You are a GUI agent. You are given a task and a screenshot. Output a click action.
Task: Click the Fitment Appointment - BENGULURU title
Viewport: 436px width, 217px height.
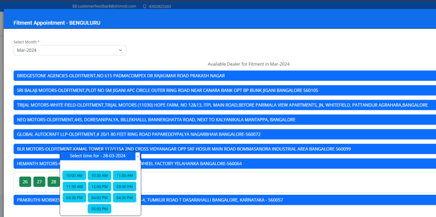(x=57, y=23)
